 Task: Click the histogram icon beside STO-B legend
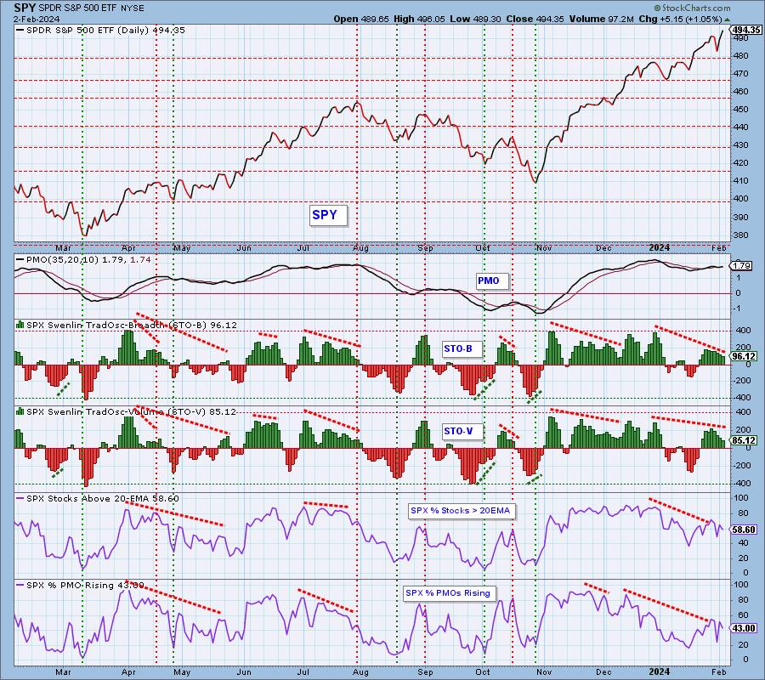[20, 325]
